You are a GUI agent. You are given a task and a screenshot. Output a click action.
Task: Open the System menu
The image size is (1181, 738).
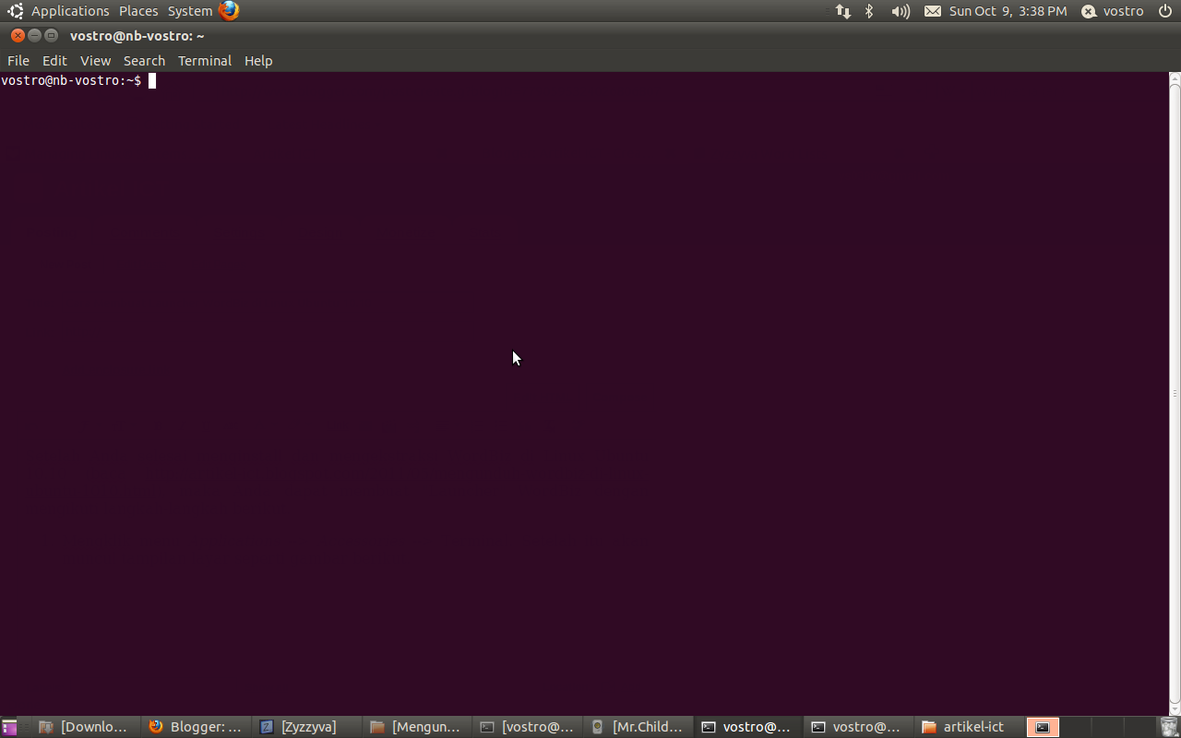[189, 10]
